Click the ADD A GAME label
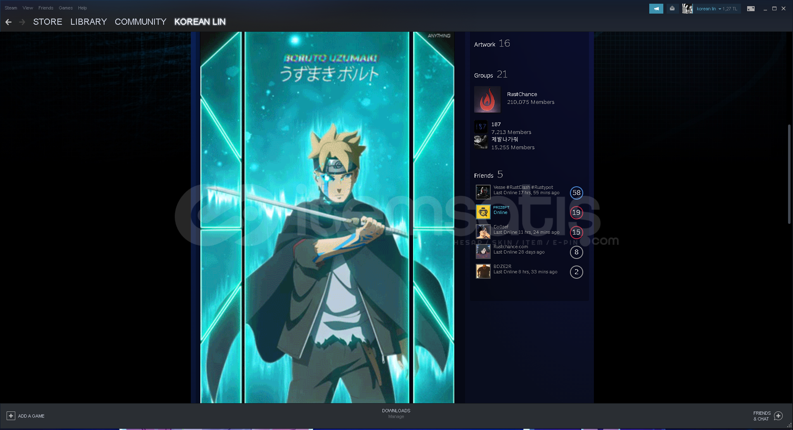This screenshot has height=430, width=793. click(31, 416)
